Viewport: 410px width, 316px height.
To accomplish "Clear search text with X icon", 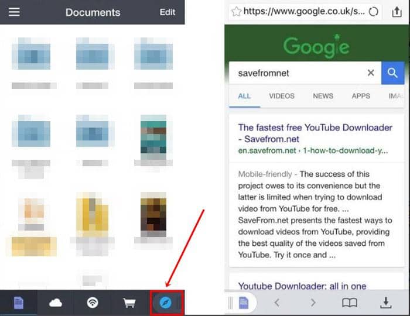I will coord(371,73).
